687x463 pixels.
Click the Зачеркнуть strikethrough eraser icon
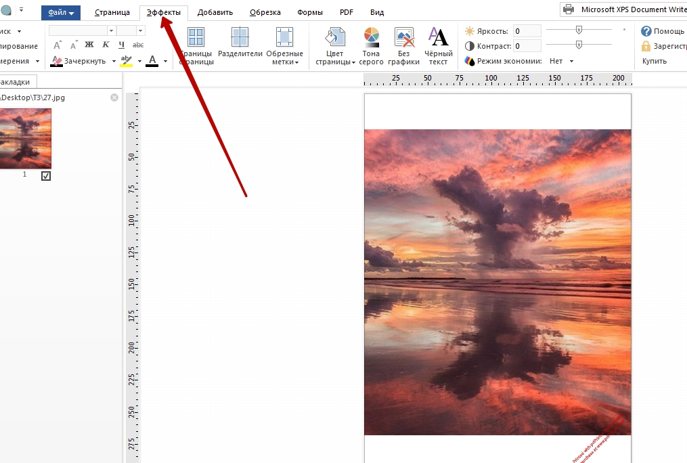click(x=57, y=61)
